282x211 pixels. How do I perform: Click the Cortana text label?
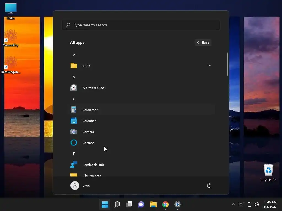pos(88,143)
